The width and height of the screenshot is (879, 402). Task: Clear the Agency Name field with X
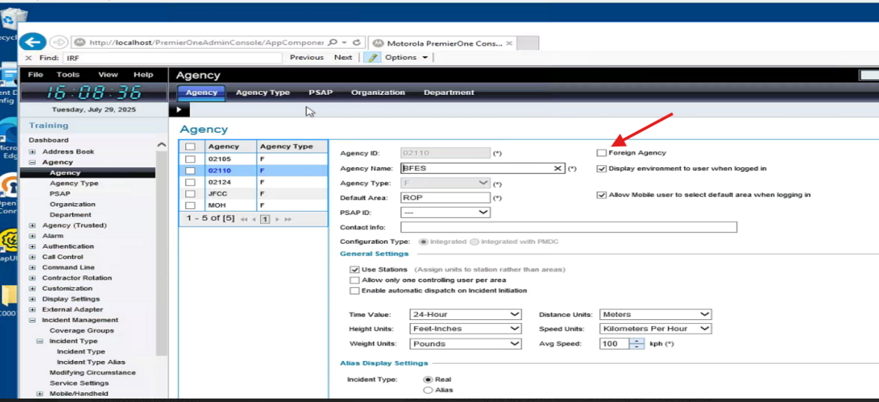[557, 168]
